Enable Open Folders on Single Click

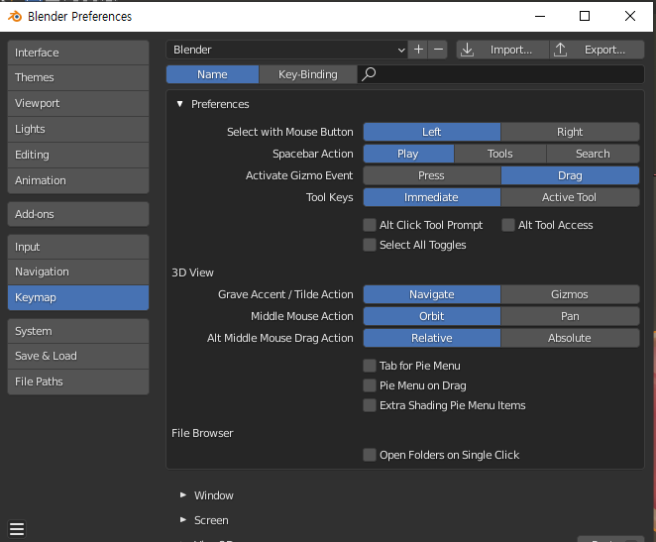370,455
